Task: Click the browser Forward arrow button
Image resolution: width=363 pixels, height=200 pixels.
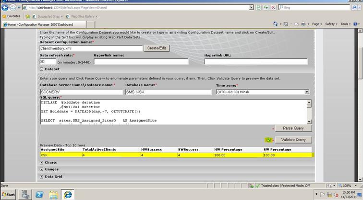Action: coord(13,8)
